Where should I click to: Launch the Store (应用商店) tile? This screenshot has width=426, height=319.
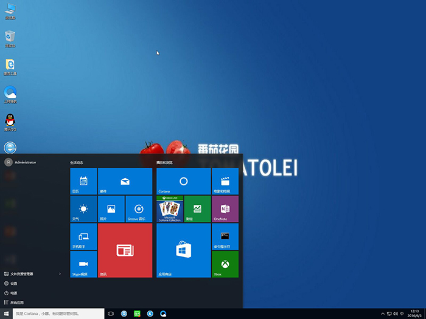coord(183,250)
